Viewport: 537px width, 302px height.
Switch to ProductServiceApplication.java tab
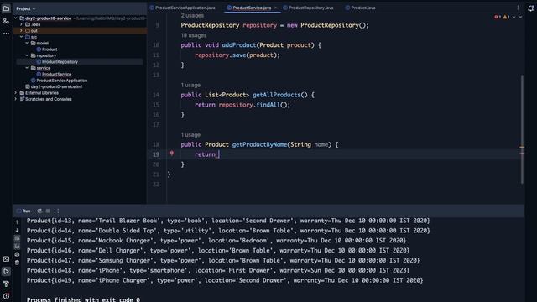(183, 8)
